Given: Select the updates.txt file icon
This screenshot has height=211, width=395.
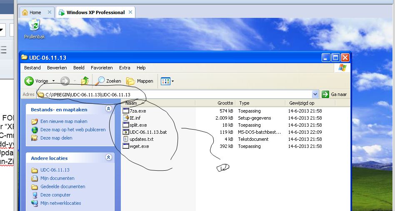Looking at the screenshot, I should coord(126,139).
